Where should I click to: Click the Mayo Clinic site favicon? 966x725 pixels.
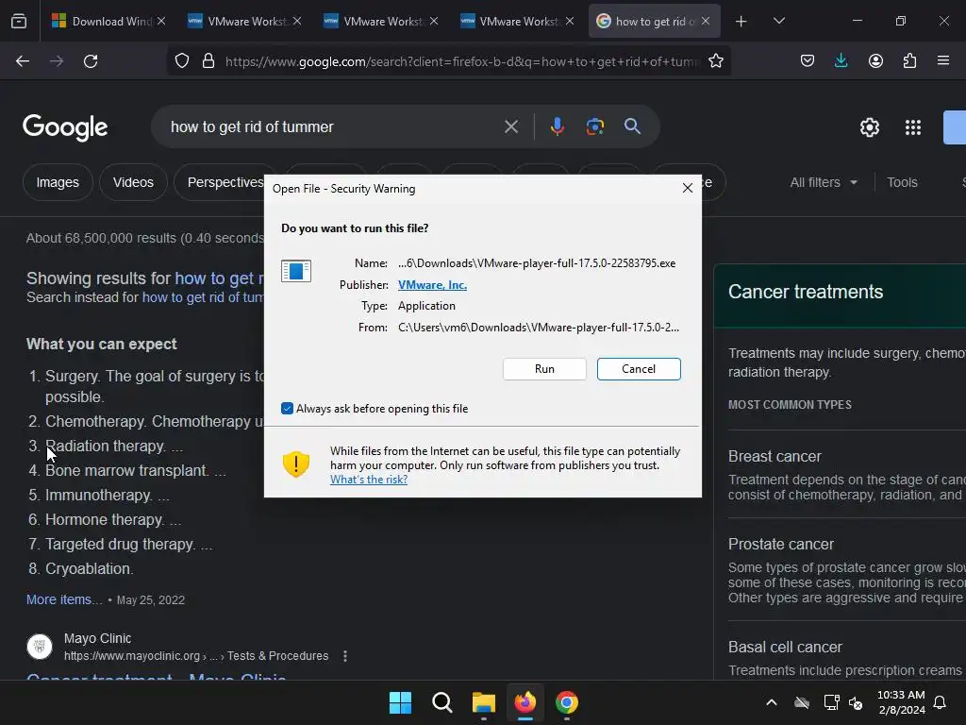click(40, 647)
